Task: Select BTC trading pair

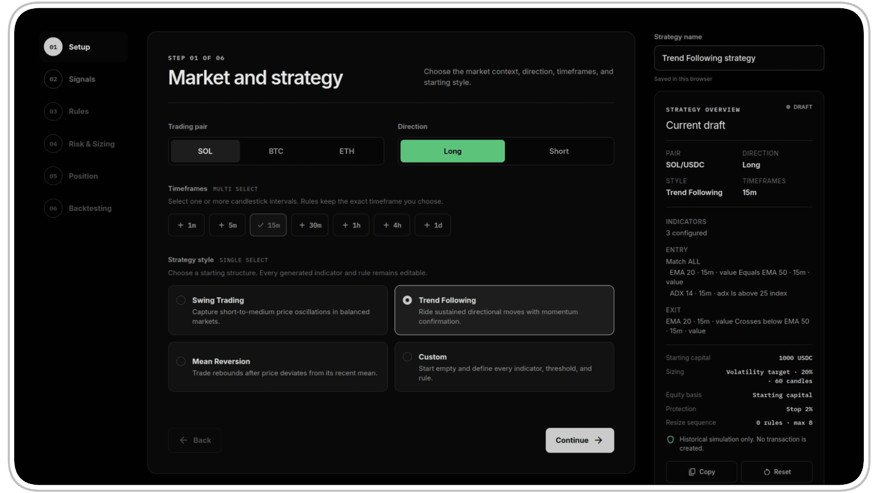Action: pyautogui.click(x=276, y=151)
